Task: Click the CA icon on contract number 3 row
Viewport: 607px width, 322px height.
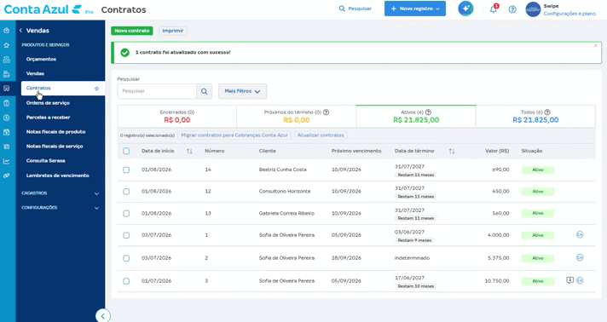Action: tap(580, 280)
